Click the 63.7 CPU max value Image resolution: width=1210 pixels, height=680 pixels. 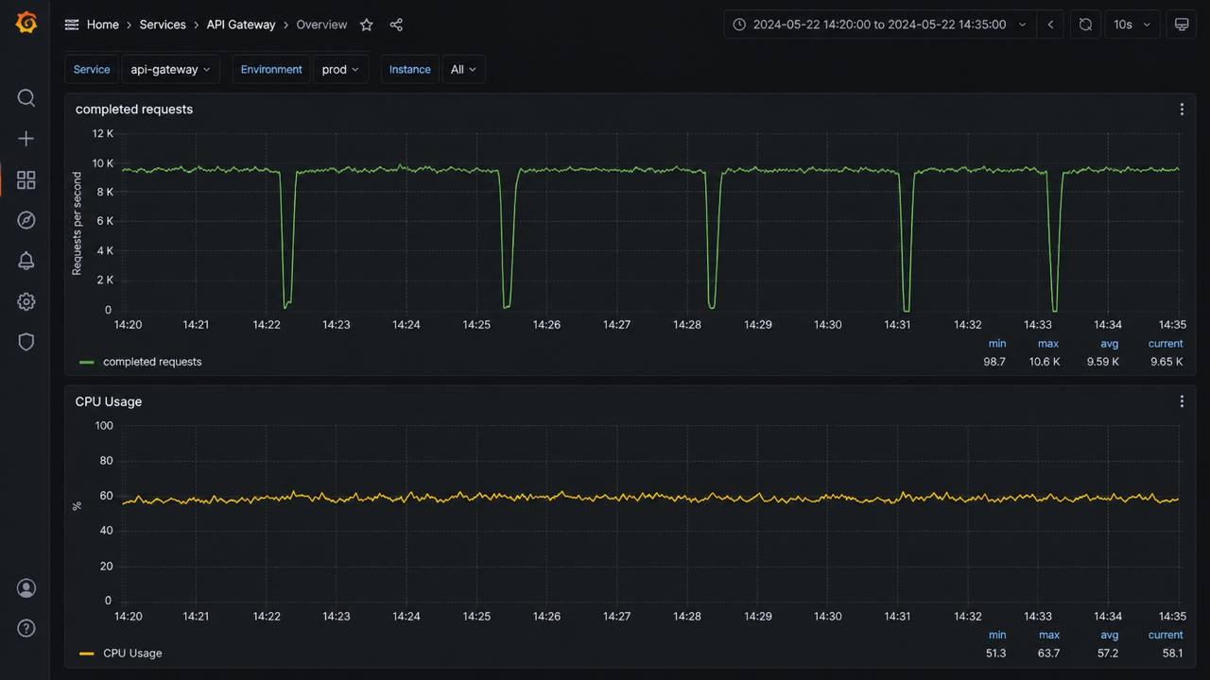point(1049,654)
